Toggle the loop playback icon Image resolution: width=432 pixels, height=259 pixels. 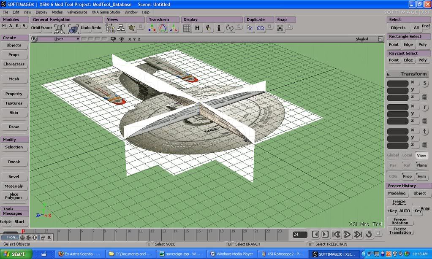pyautogui.click(x=369, y=234)
